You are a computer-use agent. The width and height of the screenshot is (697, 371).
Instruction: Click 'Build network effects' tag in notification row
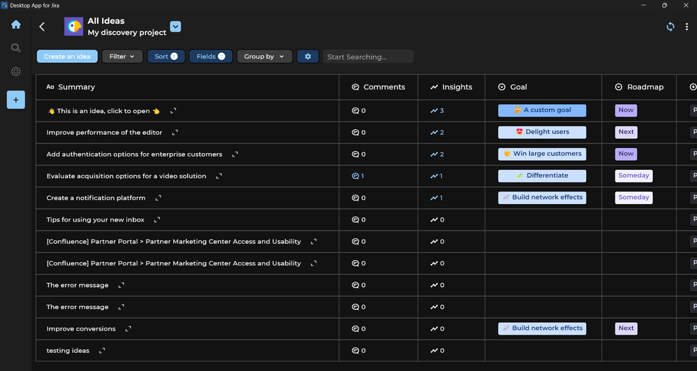543,198
